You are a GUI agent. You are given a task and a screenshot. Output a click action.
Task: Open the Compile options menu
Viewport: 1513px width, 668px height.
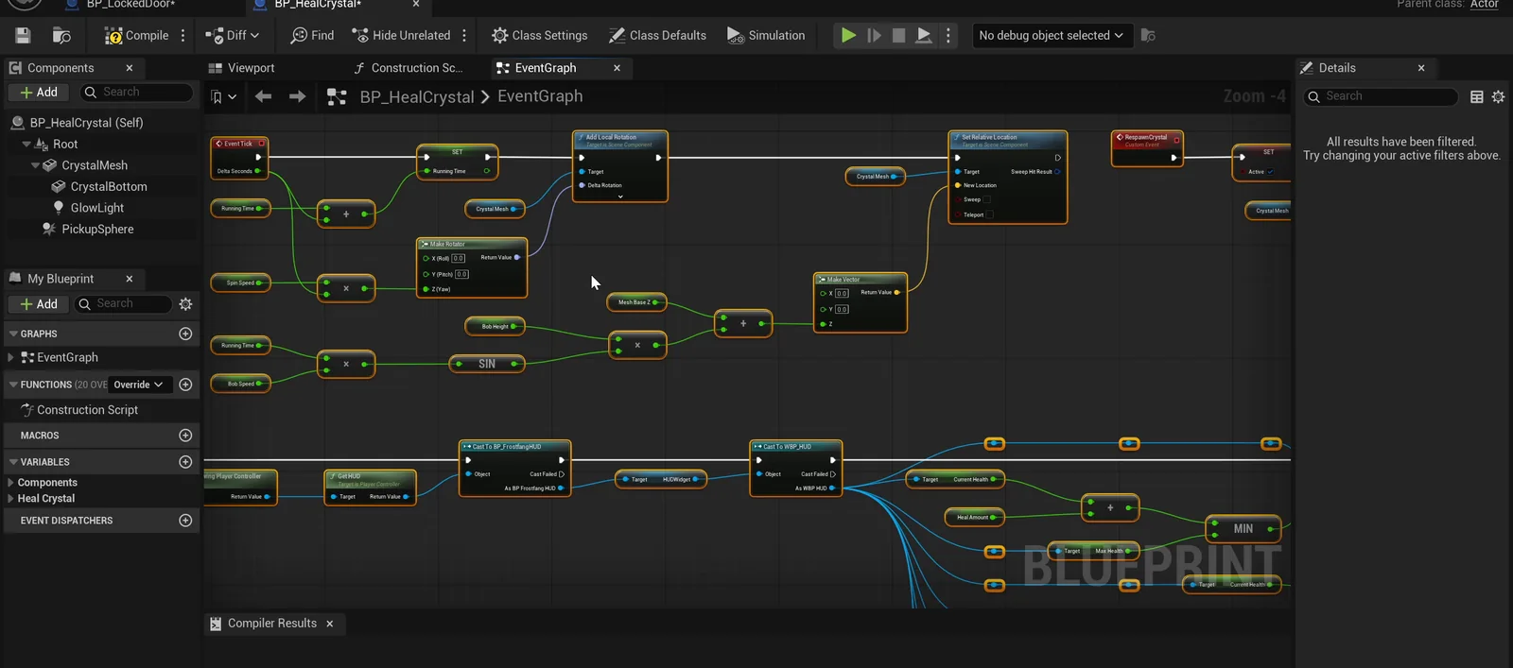coord(183,36)
